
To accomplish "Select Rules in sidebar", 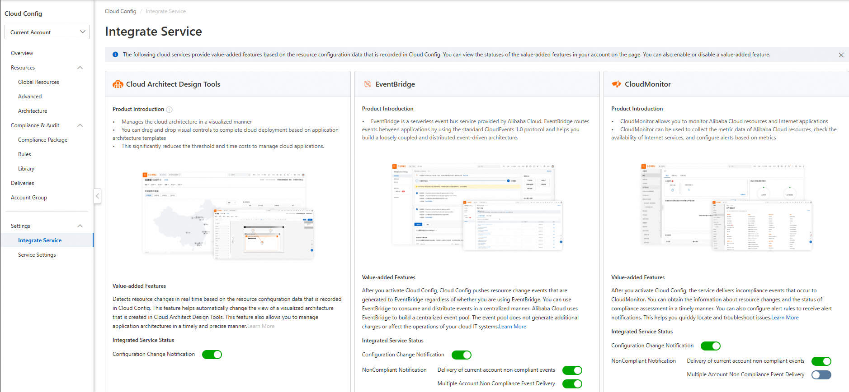I will click(24, 154).
